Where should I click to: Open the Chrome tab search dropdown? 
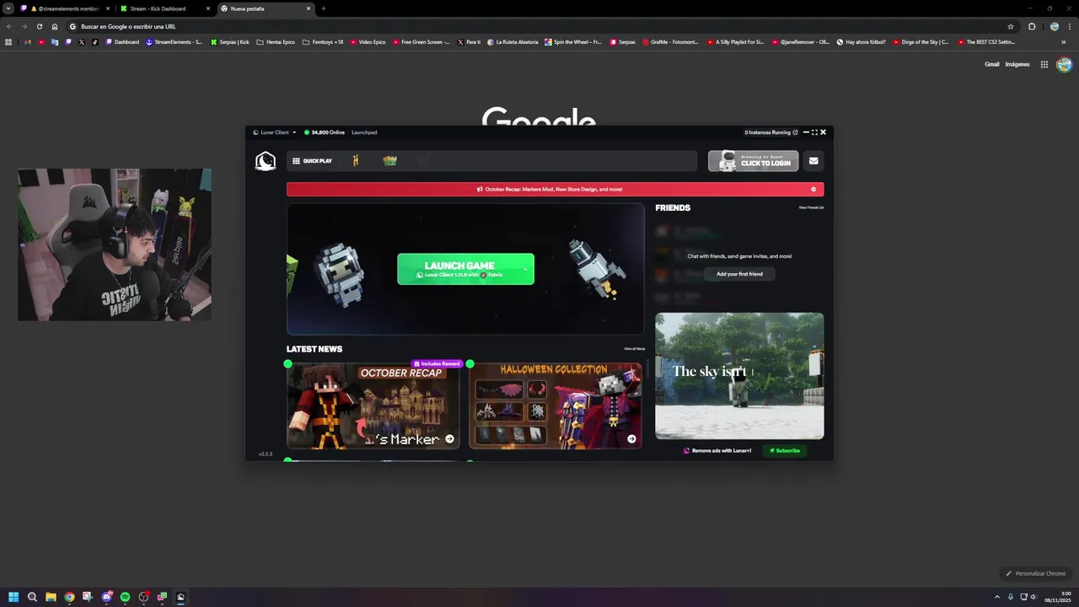click(8, 8)
